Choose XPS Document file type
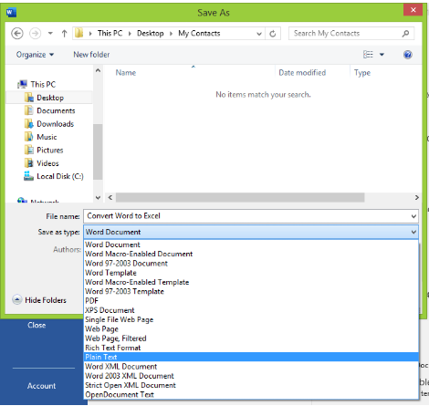This screenshot has width=429, height=406. coord(251,310)
